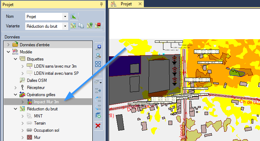Expand the Occupation sol node
The width and height of the screenshot is (260, 141).
22,130
